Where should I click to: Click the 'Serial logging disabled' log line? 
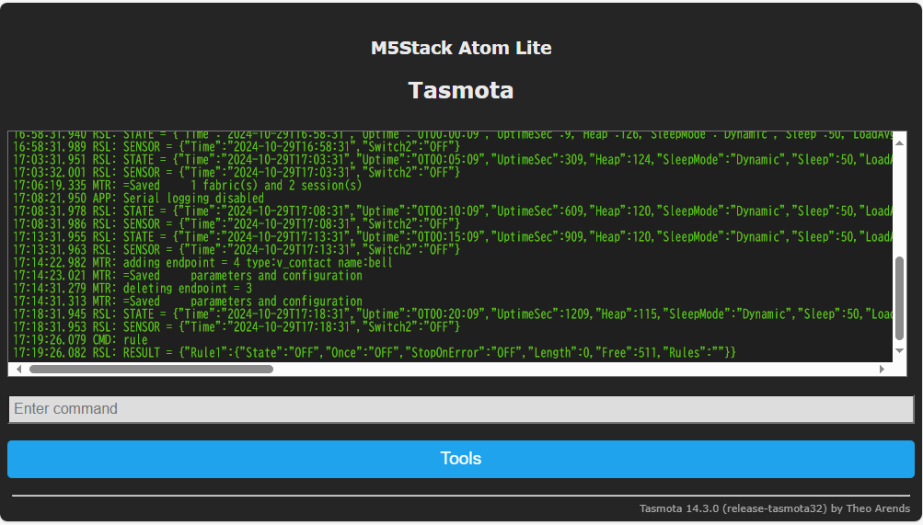tap(138, 198)
